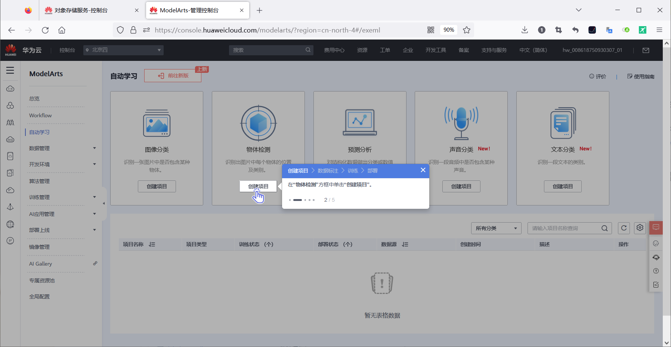The height and width of the screenshot is (347, 671).
Task: Open the browser tab list dropdown
Action: (579, 10)
